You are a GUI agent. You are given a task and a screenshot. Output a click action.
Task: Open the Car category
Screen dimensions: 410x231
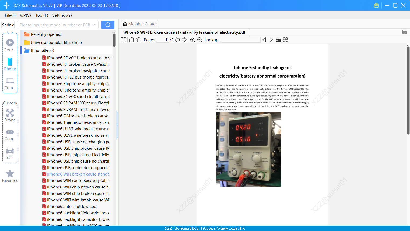coord(10,153)
